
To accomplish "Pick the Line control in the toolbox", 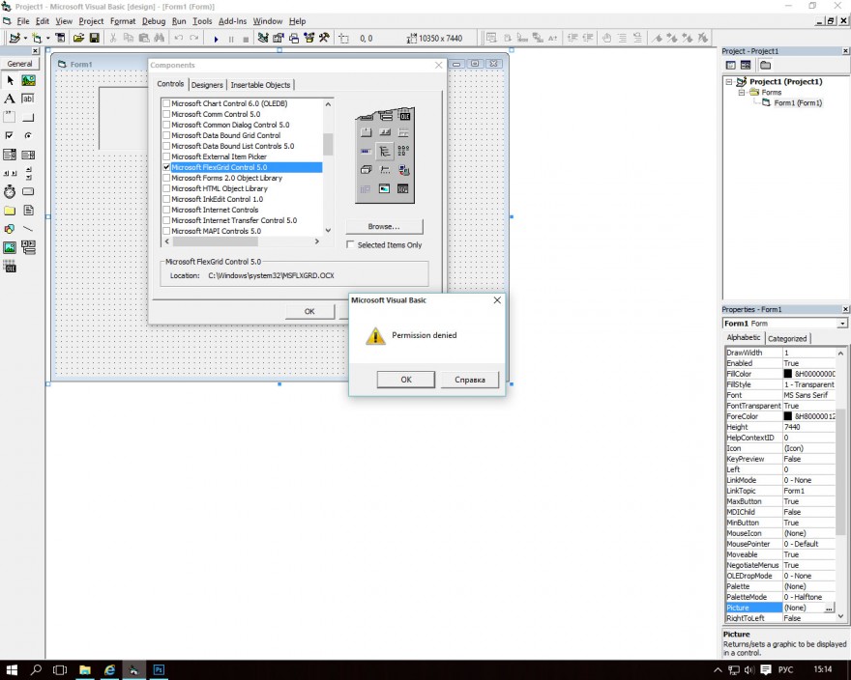I will 28,229.
